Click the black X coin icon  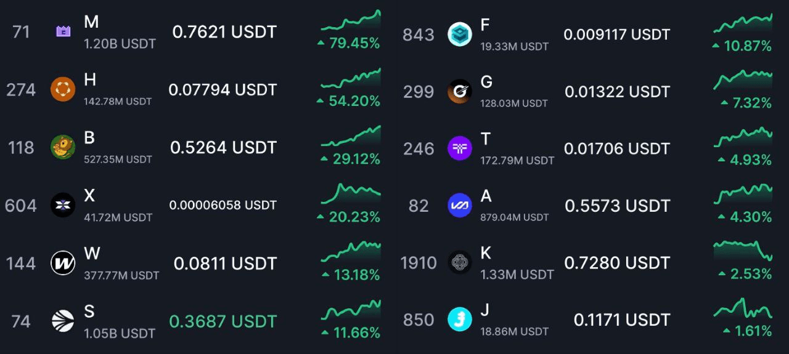tap(63, 204)
